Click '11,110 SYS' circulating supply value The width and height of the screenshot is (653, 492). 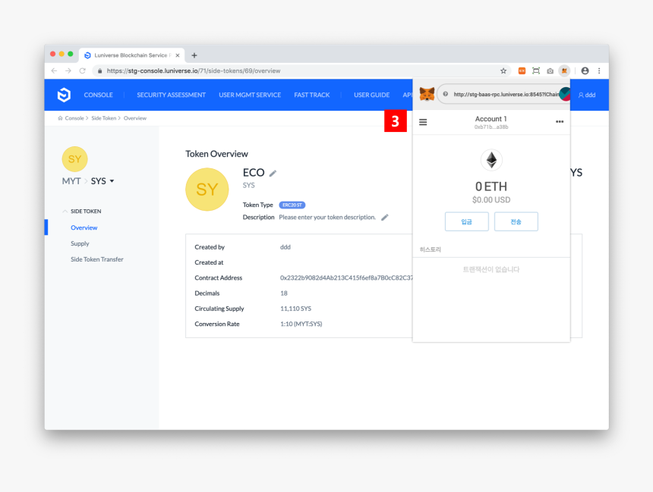(295, 309)
